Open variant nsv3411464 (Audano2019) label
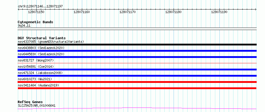The height and width of the screenshot is (112, 265). (x=38, y=85)
